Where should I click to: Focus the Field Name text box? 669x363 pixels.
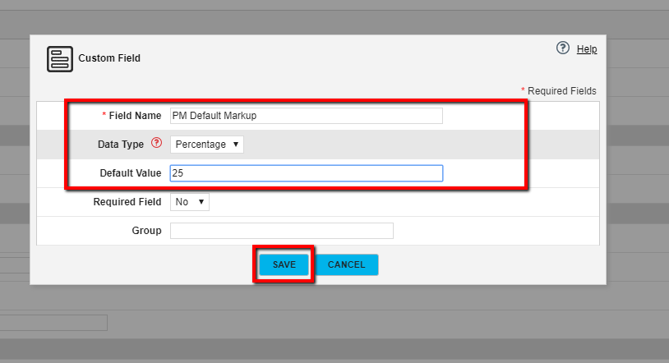pos(306,116)
